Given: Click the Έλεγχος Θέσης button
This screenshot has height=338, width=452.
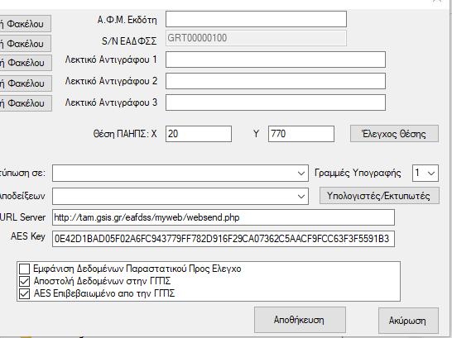Looking at the screenshot, I should (394, 134).
